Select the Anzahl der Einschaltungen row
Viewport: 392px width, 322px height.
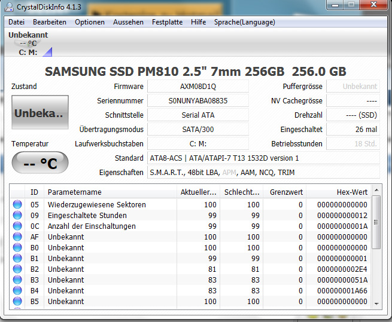point(190,226)
